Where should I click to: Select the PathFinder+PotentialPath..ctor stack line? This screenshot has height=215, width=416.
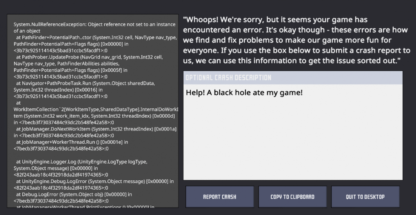click(95, 44)
